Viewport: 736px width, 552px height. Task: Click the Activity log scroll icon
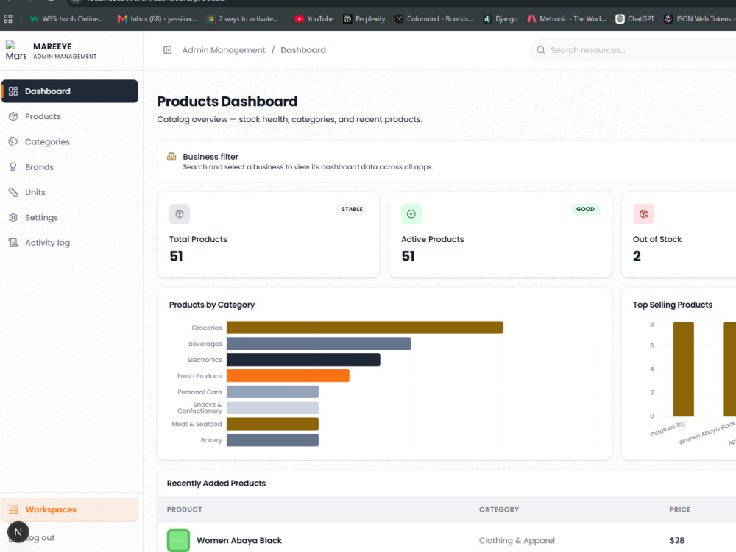[13, 243]
